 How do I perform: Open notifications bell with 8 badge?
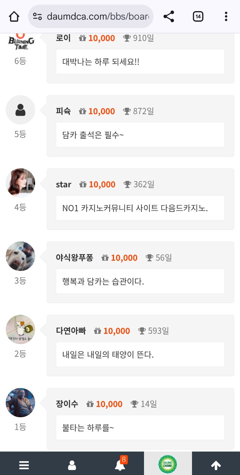(x=120, y=465)
